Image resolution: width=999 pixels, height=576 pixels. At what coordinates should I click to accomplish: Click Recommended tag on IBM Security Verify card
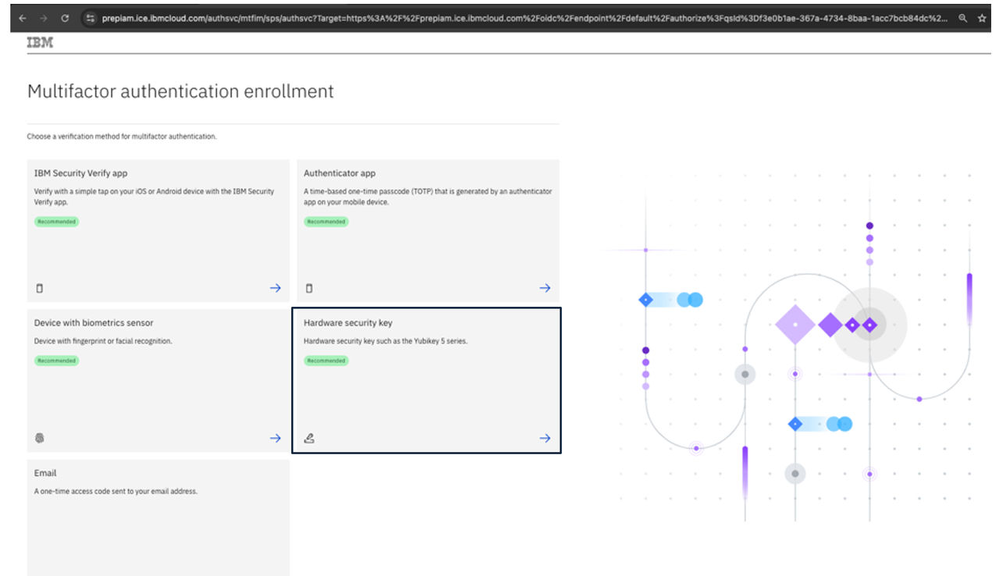point(57,222)
